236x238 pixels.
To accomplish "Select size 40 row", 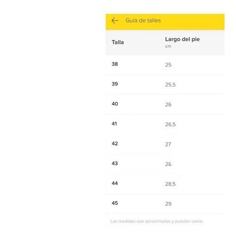I will 165,104.
